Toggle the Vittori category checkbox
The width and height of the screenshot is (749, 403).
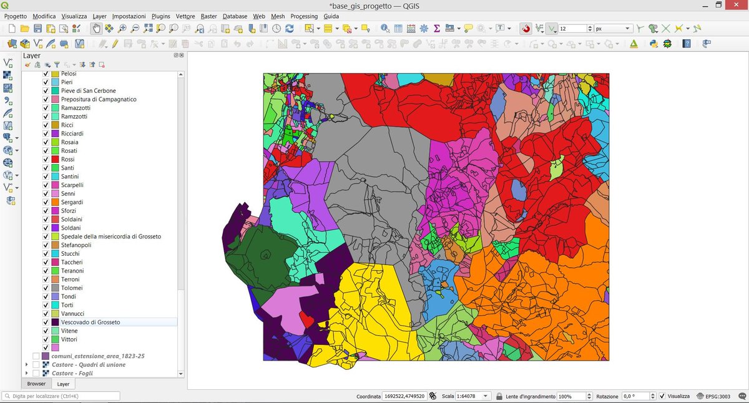click(46, 339)
